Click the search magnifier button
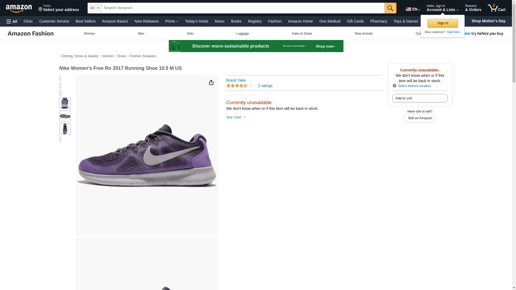This screenshot has width=516, height=290. pos(390,8)
